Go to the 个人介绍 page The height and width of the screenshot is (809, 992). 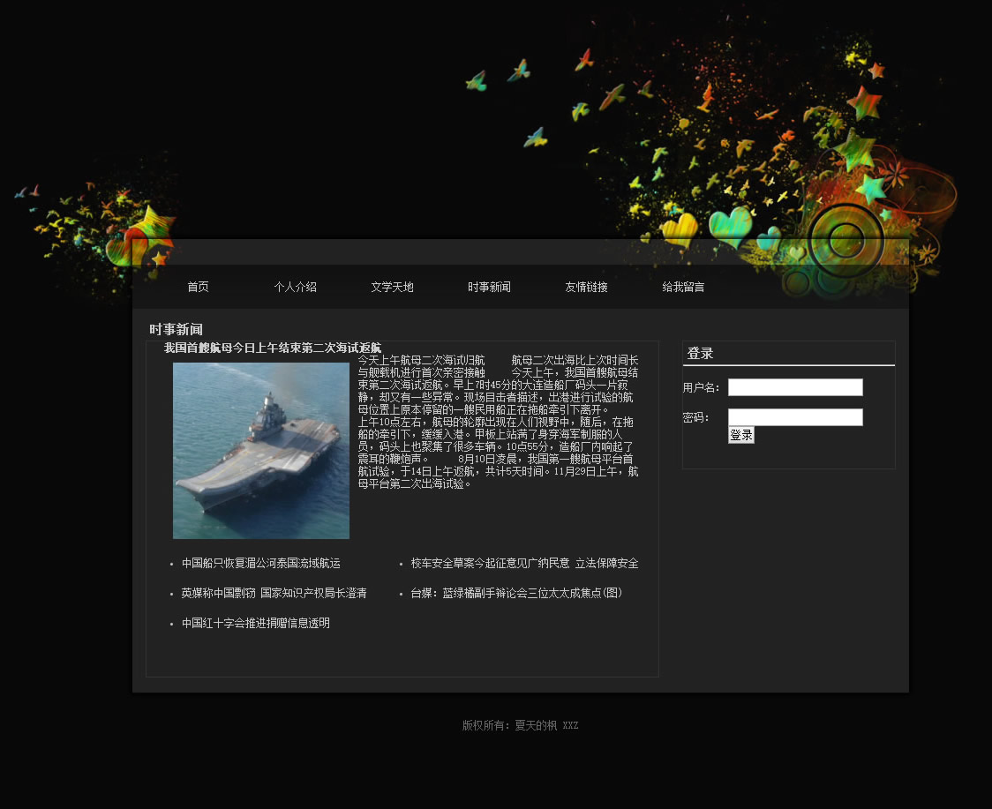pyautogui.click(x=295, y=287)
